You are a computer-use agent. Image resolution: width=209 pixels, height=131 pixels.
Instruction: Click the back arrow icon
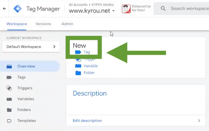(x=4, y=9)
